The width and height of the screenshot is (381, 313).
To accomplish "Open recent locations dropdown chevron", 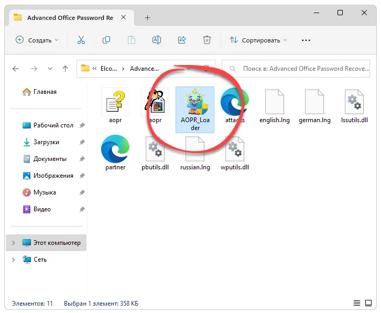I will pyautogui.click(x=50, y=69).
